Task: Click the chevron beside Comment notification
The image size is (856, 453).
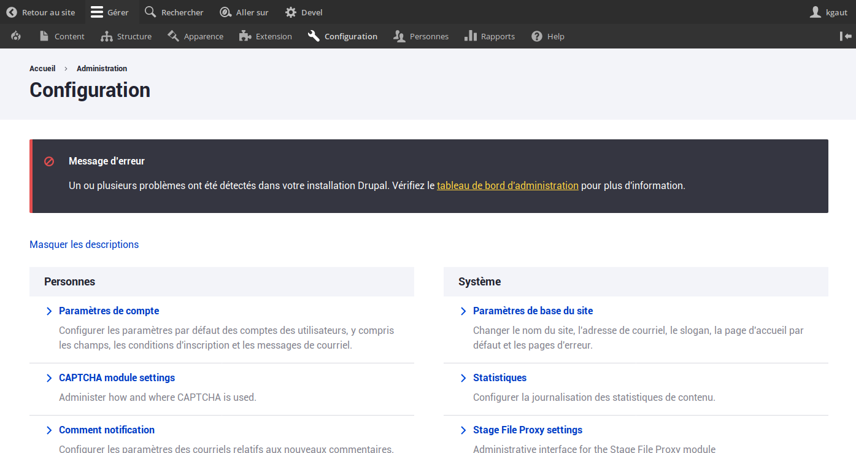Action: (x=49, y=430)
